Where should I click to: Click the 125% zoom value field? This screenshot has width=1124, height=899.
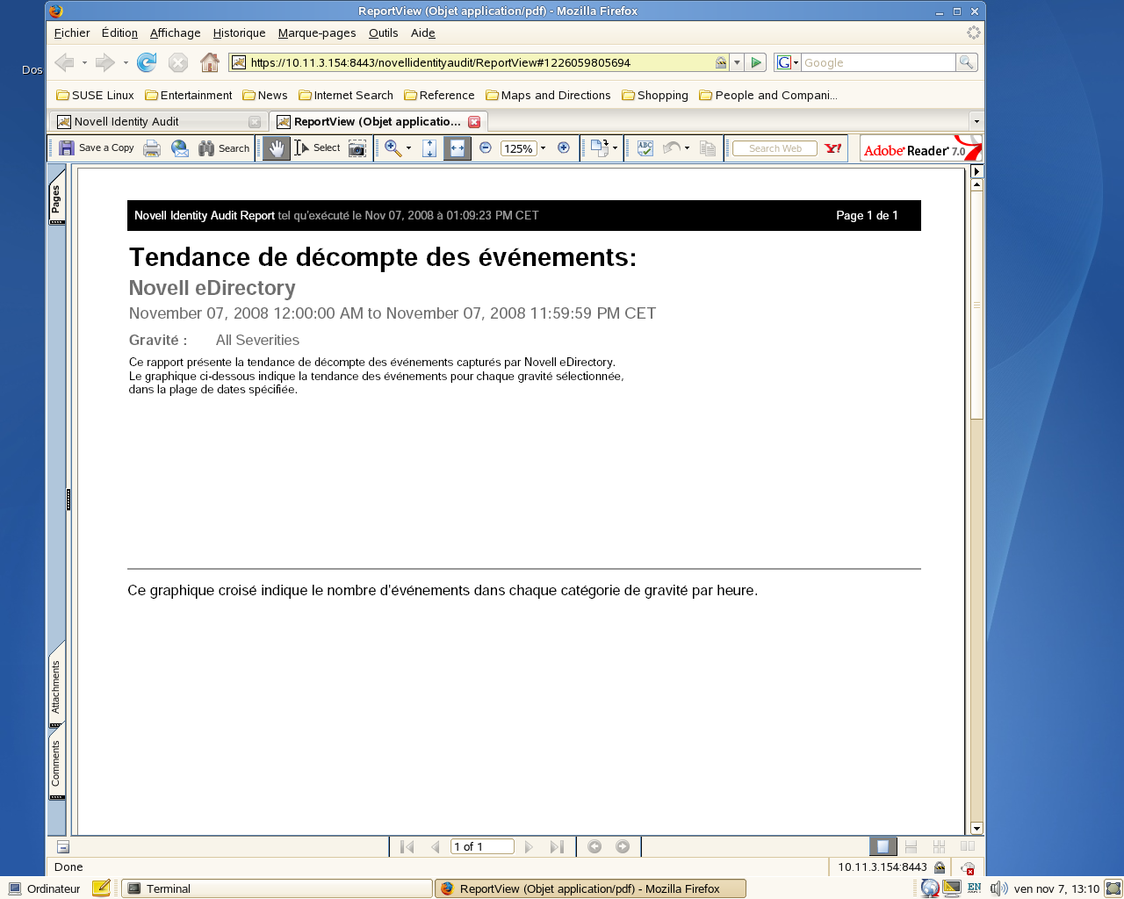pyautogui.click(x=518, y=148)
